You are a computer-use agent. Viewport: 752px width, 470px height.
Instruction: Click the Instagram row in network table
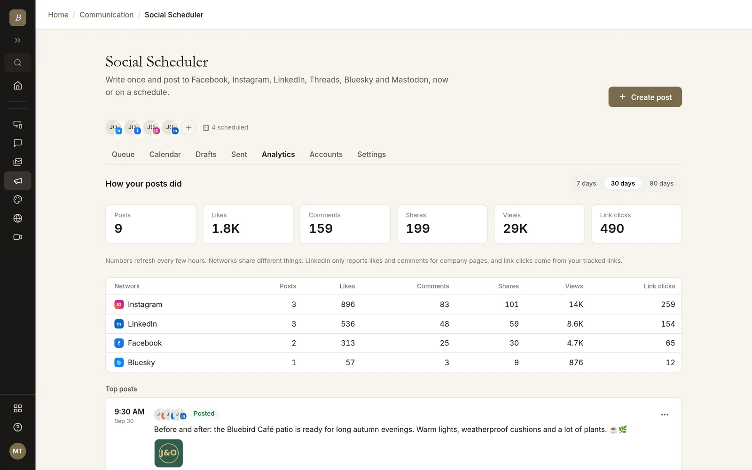394,305
